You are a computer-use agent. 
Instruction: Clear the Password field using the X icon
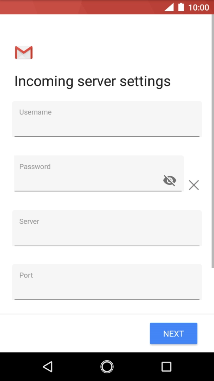(x=194, y=185)
